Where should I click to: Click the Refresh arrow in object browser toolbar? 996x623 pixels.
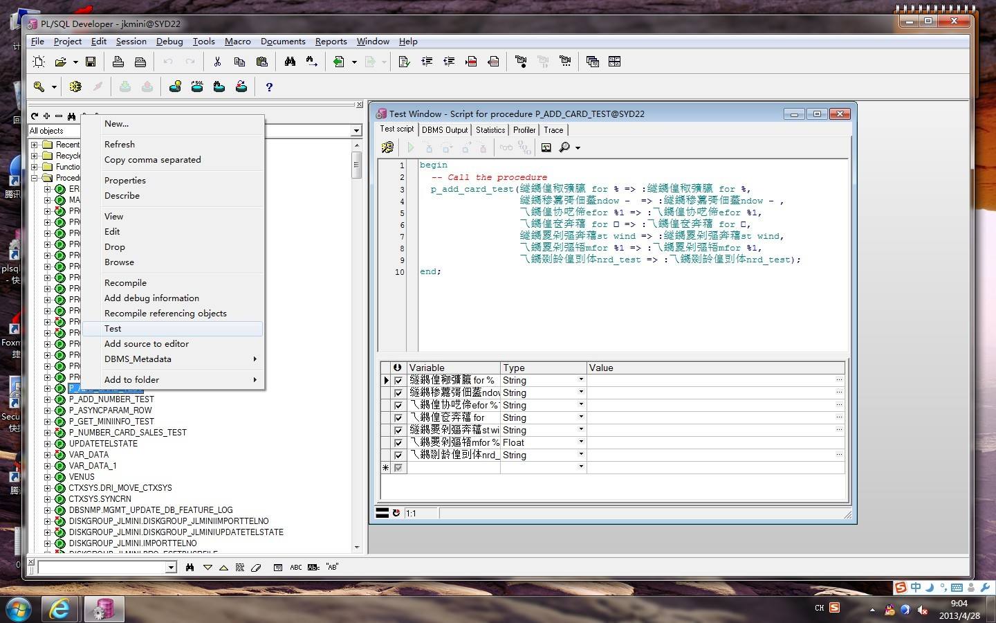tap(34, 116)
